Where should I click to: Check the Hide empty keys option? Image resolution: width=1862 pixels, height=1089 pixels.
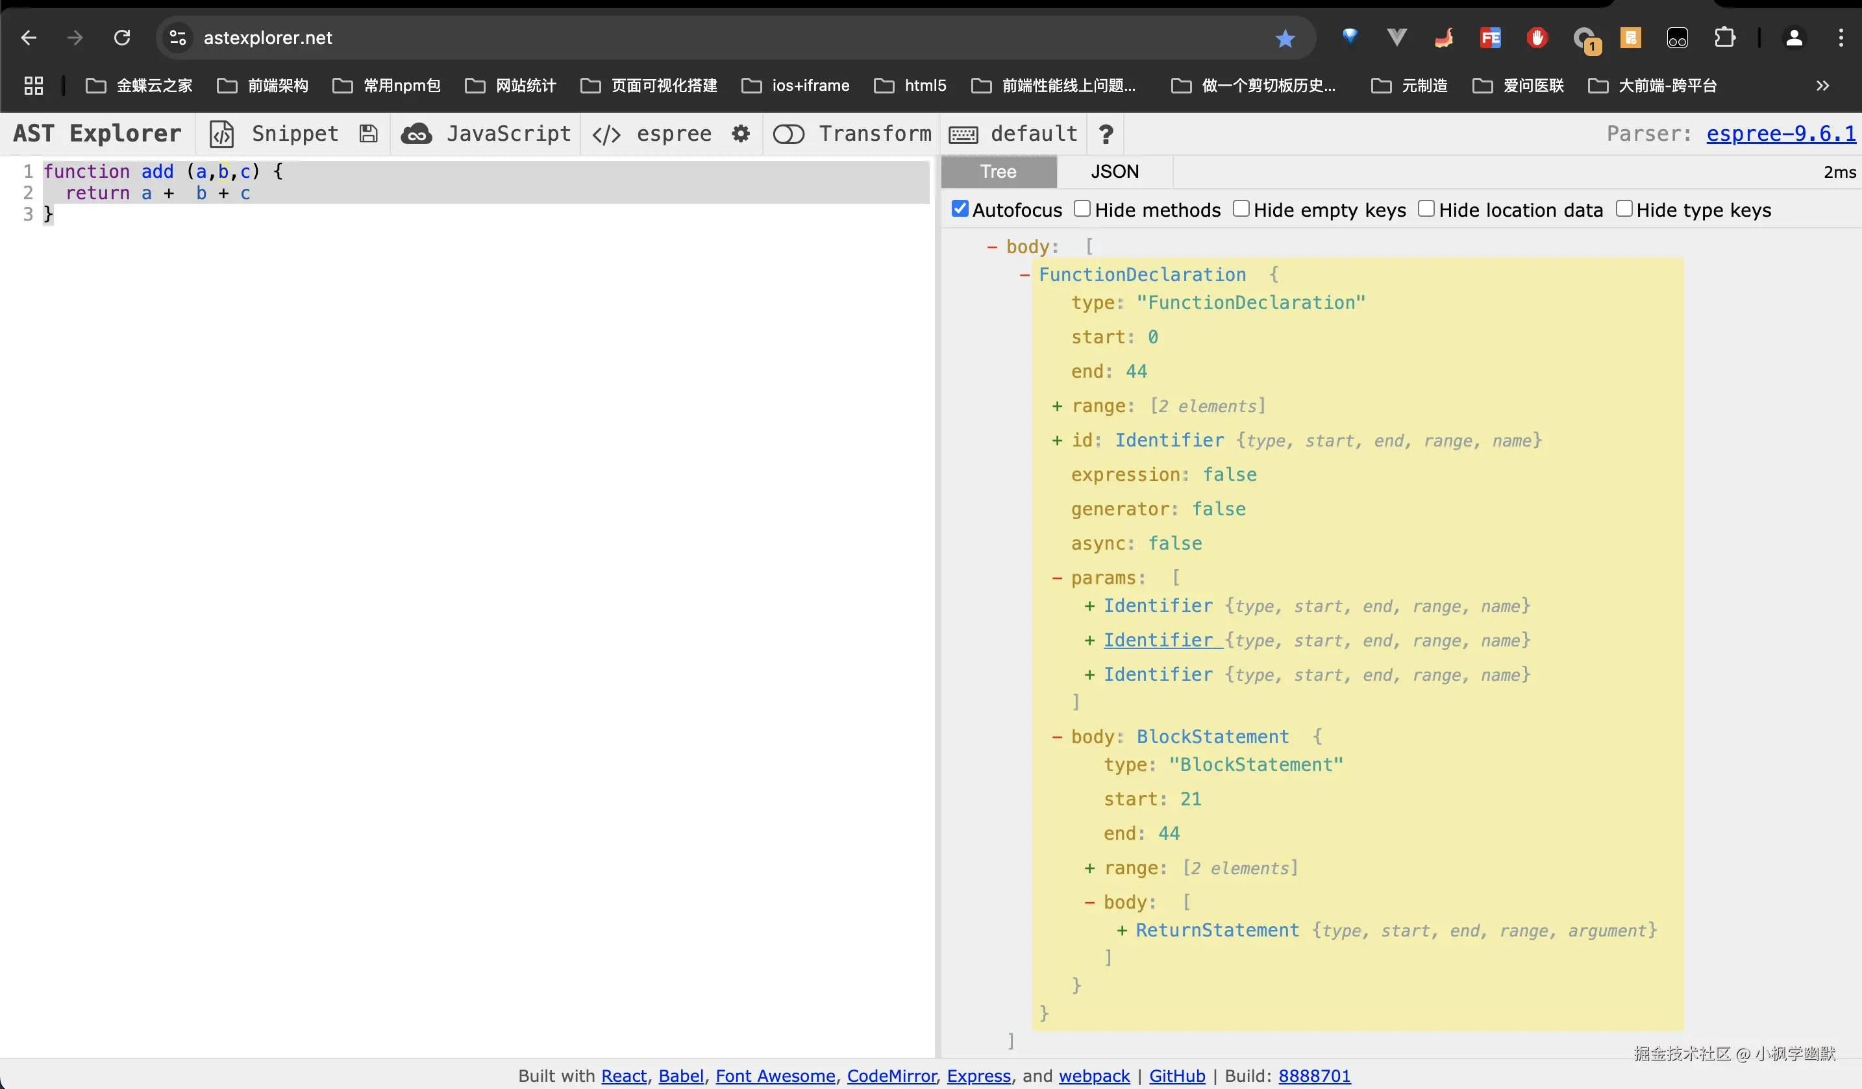1241,209
